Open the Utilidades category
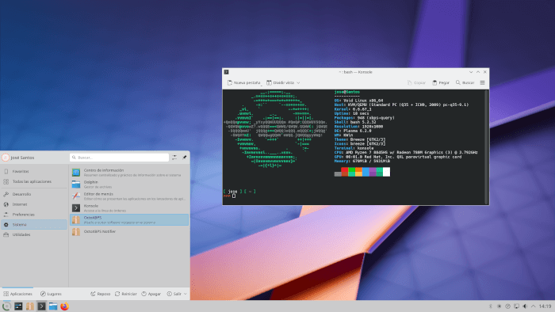 (34, 234)
